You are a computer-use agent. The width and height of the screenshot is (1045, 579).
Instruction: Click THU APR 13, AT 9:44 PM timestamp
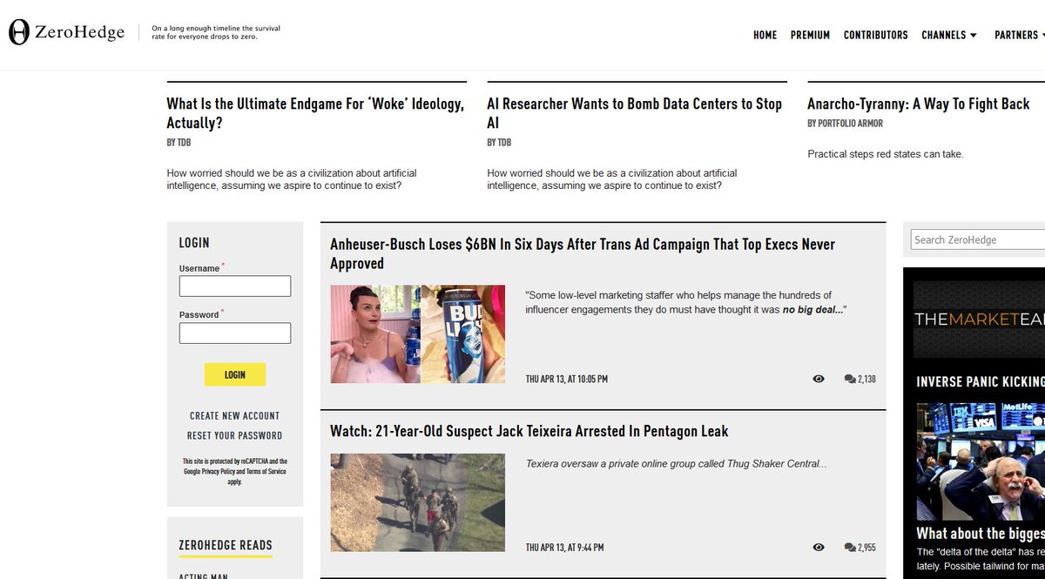click(564, 547)
